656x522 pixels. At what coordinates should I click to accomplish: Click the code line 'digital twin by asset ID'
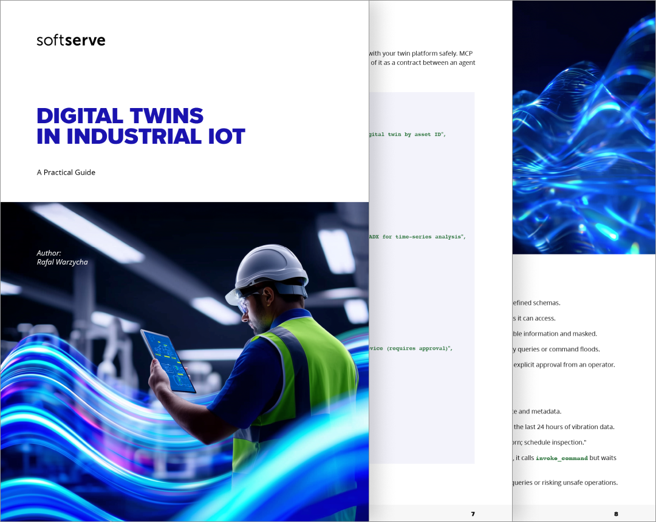406,134
